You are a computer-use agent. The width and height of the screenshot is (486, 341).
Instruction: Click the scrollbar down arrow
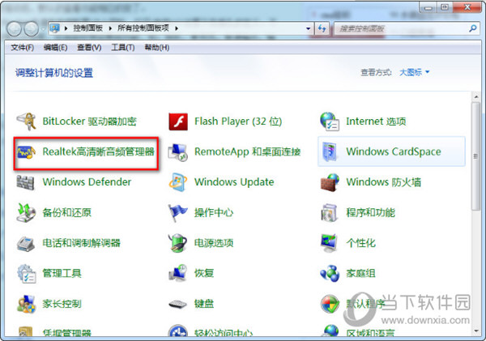(475, 331)
